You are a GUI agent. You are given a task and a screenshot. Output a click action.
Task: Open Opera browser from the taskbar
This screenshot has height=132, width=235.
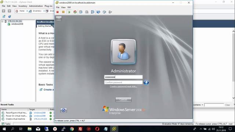click(97, 129)
